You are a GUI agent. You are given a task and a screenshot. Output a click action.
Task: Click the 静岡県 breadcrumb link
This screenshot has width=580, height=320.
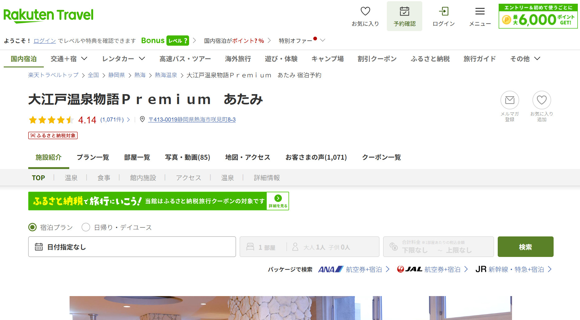(116, 75)
